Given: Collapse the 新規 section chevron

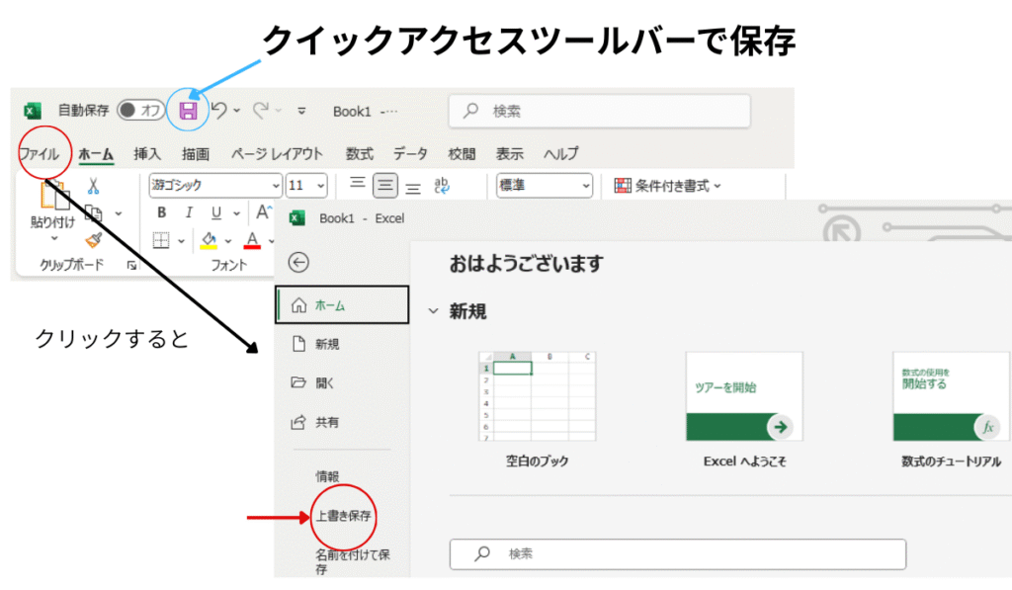Looking at the screenshot, I should click(433, 311).
